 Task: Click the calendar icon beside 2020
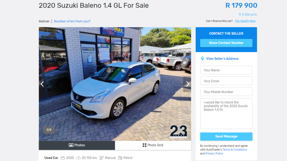[63, 158]
